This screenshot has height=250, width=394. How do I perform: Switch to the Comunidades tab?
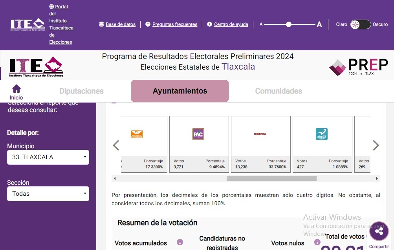pos(279,91)
